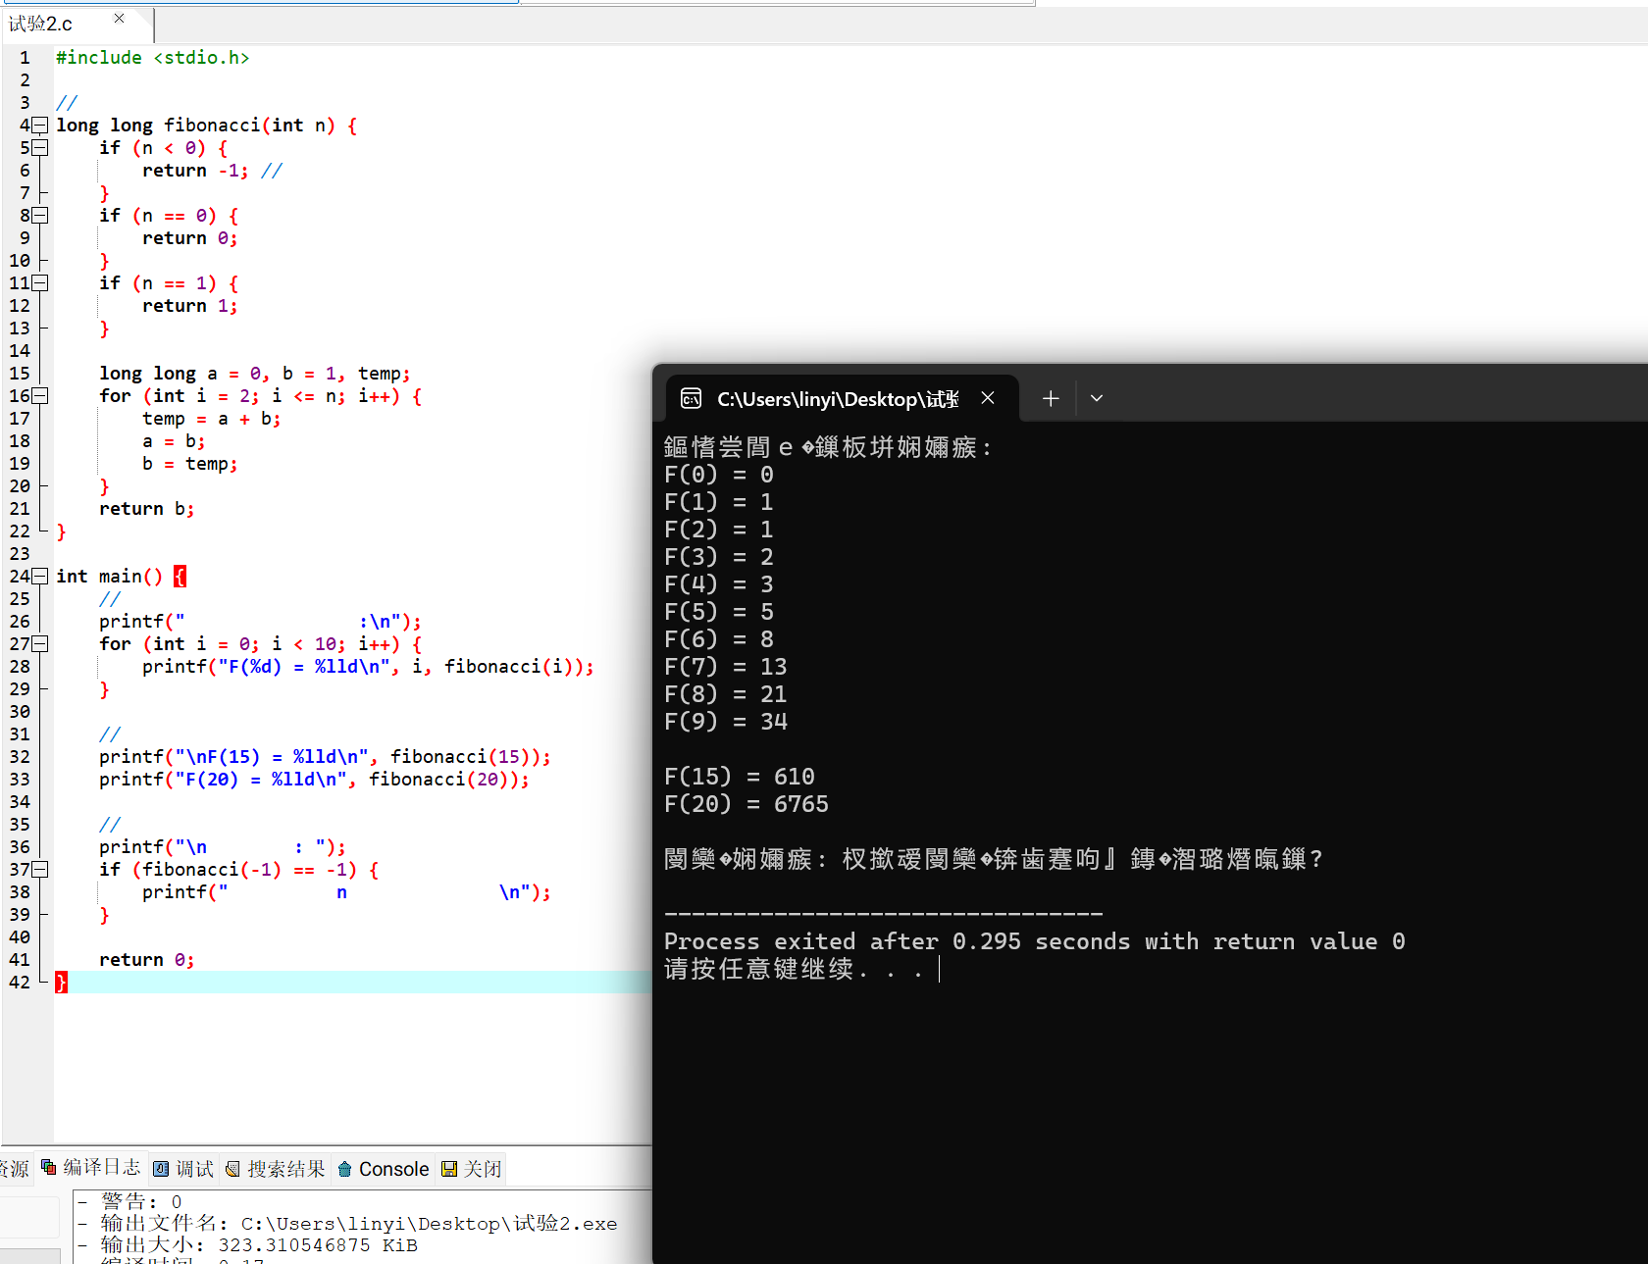Collapse the if (n == 0) block
The image size is (1648, 1264).
pyautogui.click(x=40, y=216)
